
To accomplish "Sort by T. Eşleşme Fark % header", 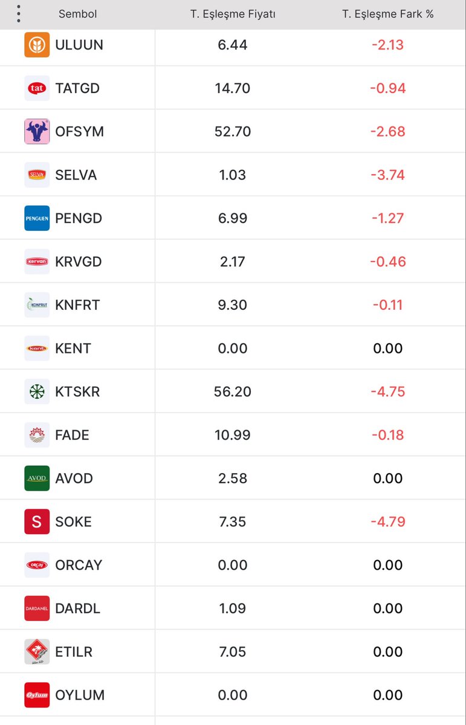I will point(388,14).
